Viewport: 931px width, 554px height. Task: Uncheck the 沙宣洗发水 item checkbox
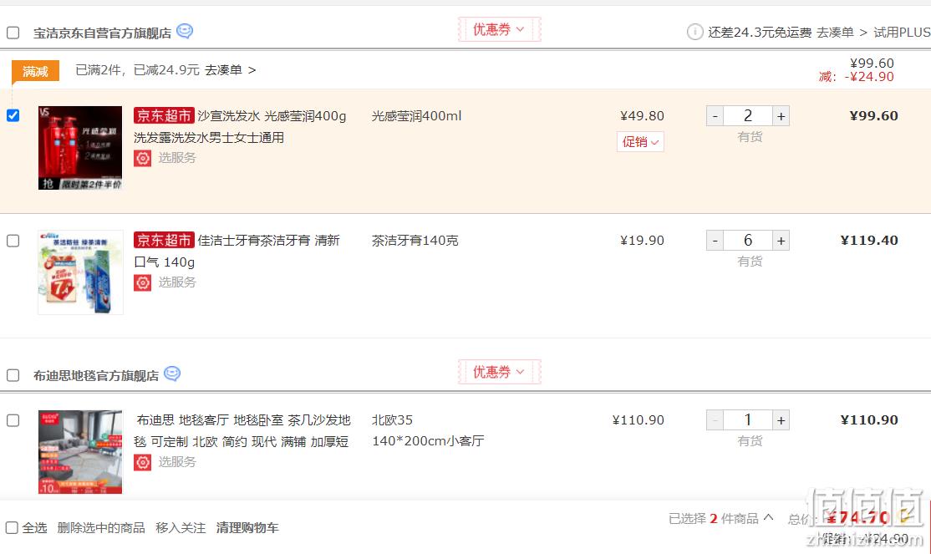pyautogui.click(x=13, y=115)
